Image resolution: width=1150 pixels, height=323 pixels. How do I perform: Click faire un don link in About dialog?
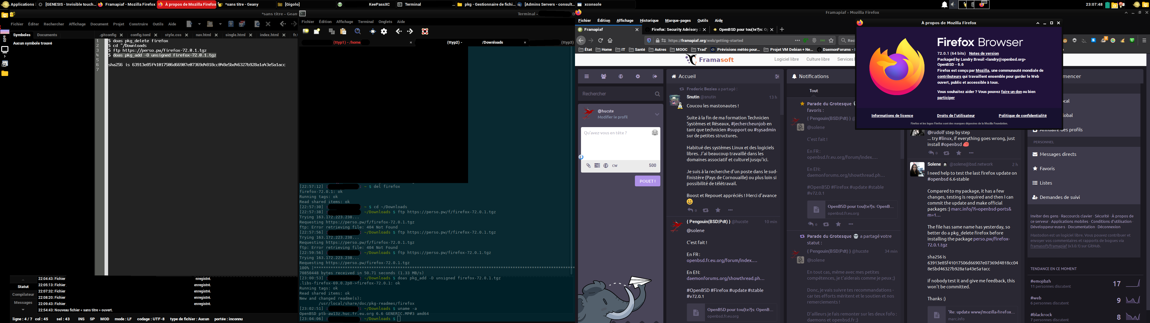pyautogui.click(x=1011, y=92)
